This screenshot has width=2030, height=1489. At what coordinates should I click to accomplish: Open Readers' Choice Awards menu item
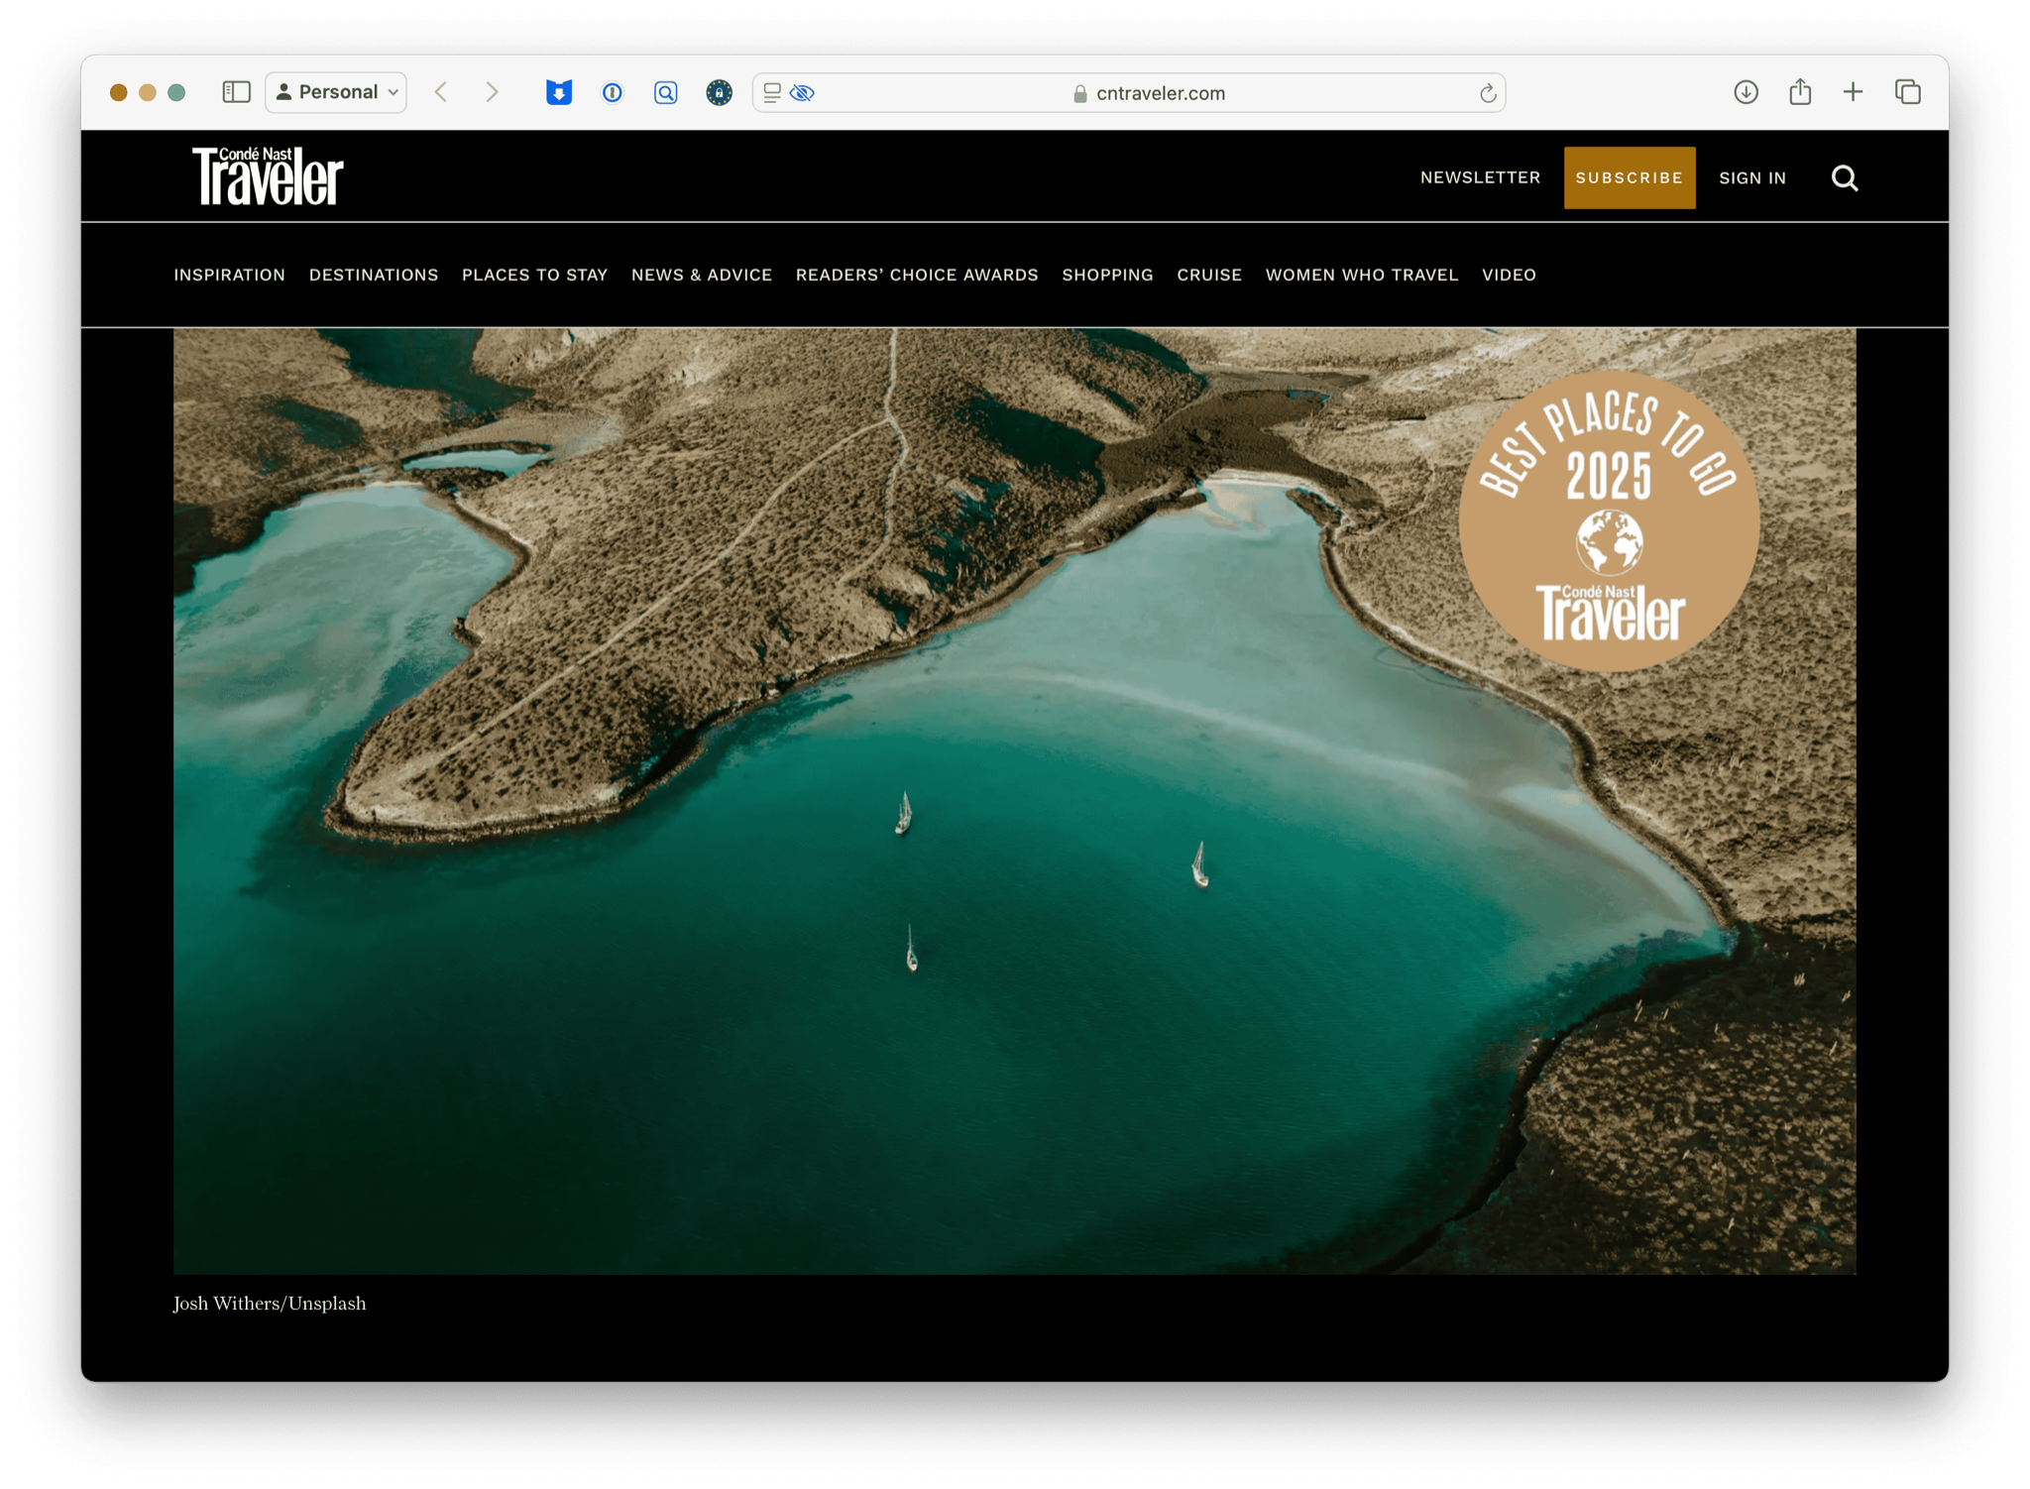[916, 275]
